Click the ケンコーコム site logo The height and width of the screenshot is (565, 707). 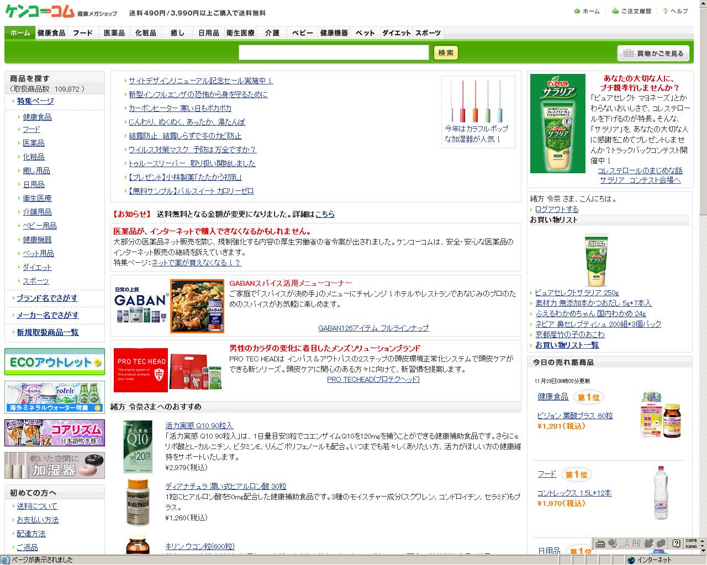(39, 11)
